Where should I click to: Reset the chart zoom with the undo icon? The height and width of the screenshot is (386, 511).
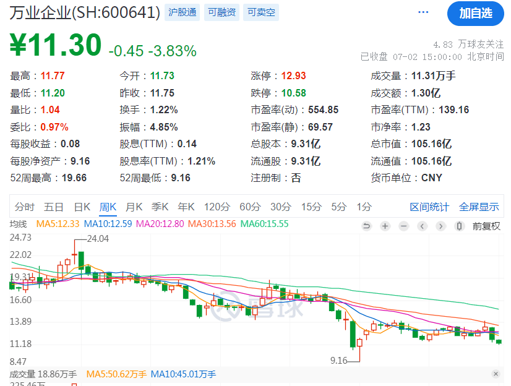tap(366, 225)
